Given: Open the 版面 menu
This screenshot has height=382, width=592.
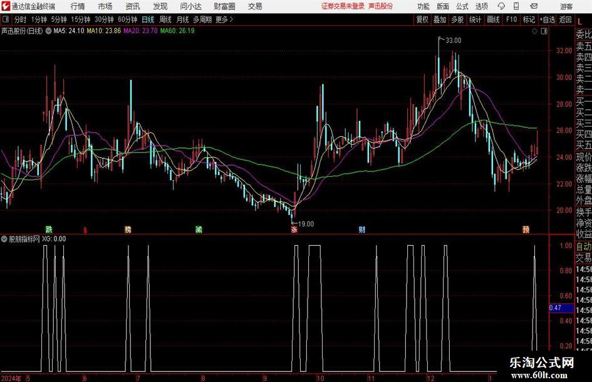Looking at the screenshot, I should pos(442,6).
